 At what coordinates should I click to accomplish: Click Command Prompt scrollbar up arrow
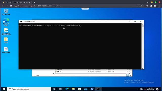tap(143, 24)
